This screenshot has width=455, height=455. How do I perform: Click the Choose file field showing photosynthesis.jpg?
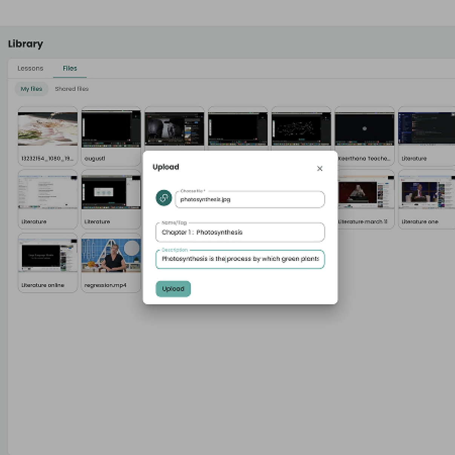click(250, 199)
